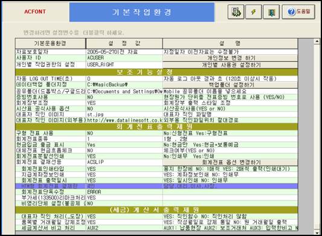This screenshot has width=322, height=236.
Task: Click the 개인정보 변경 하기 button
Action: (230, 58)
